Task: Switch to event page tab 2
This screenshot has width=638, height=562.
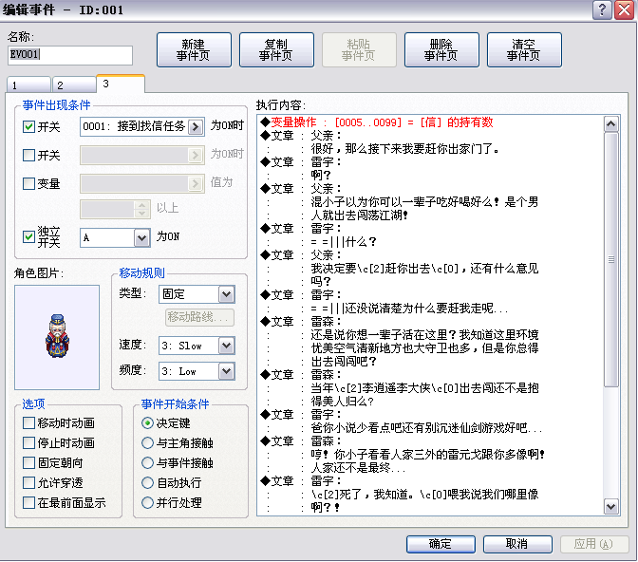Action: (x=74, y=85)
